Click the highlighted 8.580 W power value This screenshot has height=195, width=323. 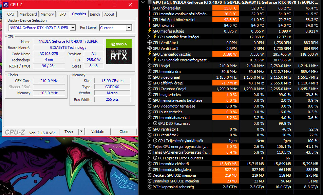(x=226, y=54)
